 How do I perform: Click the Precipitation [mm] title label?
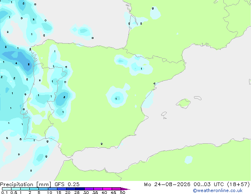(x=26, y=184)
